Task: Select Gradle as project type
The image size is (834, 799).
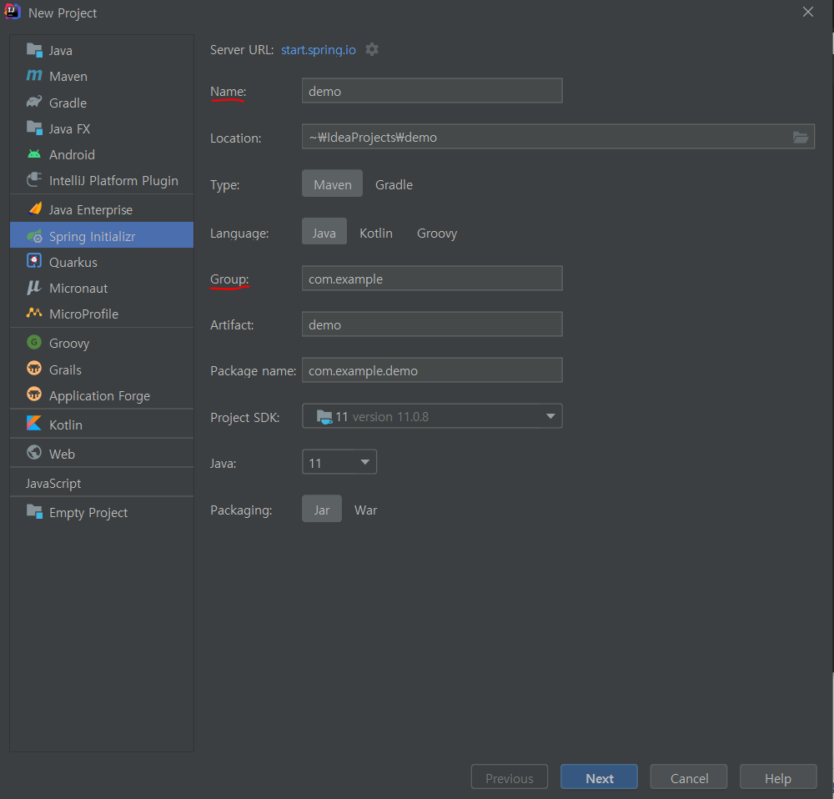Action: (x=394, y=184)
